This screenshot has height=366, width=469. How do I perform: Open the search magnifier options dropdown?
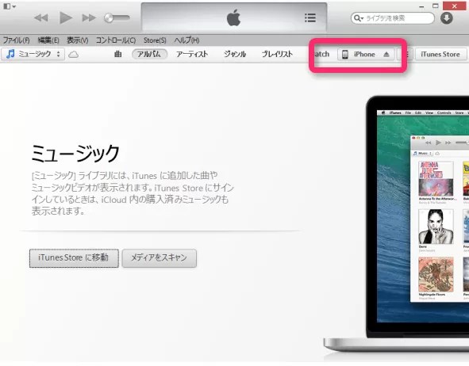point(359,18)
